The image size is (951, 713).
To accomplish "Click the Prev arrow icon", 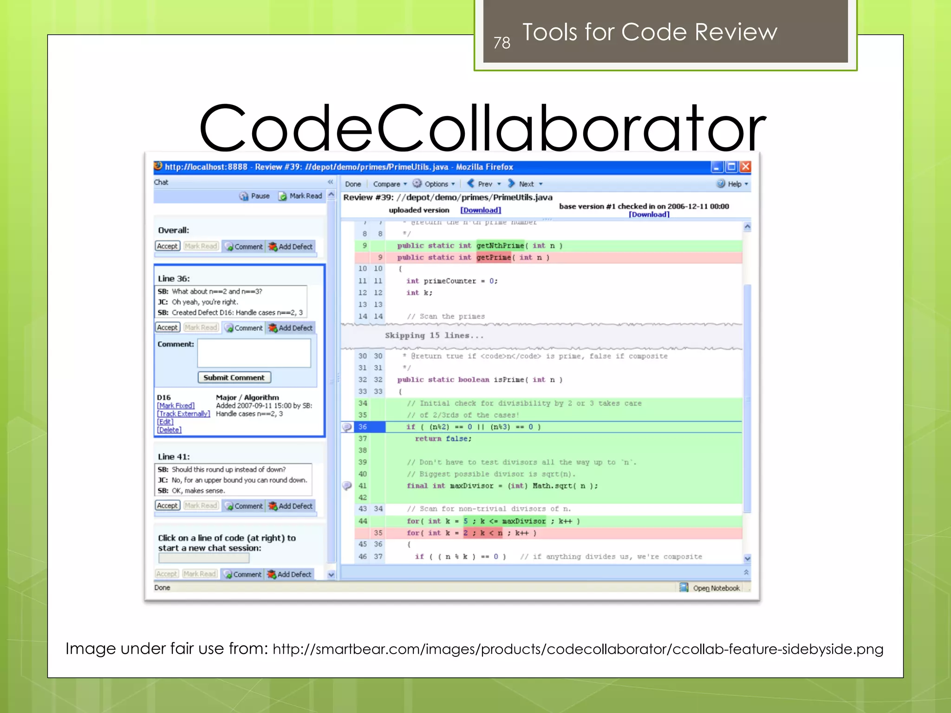I will 471,183.
